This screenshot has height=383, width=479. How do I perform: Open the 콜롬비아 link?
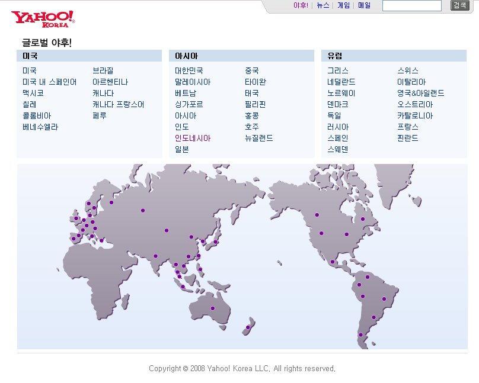[x=37, y=116]
